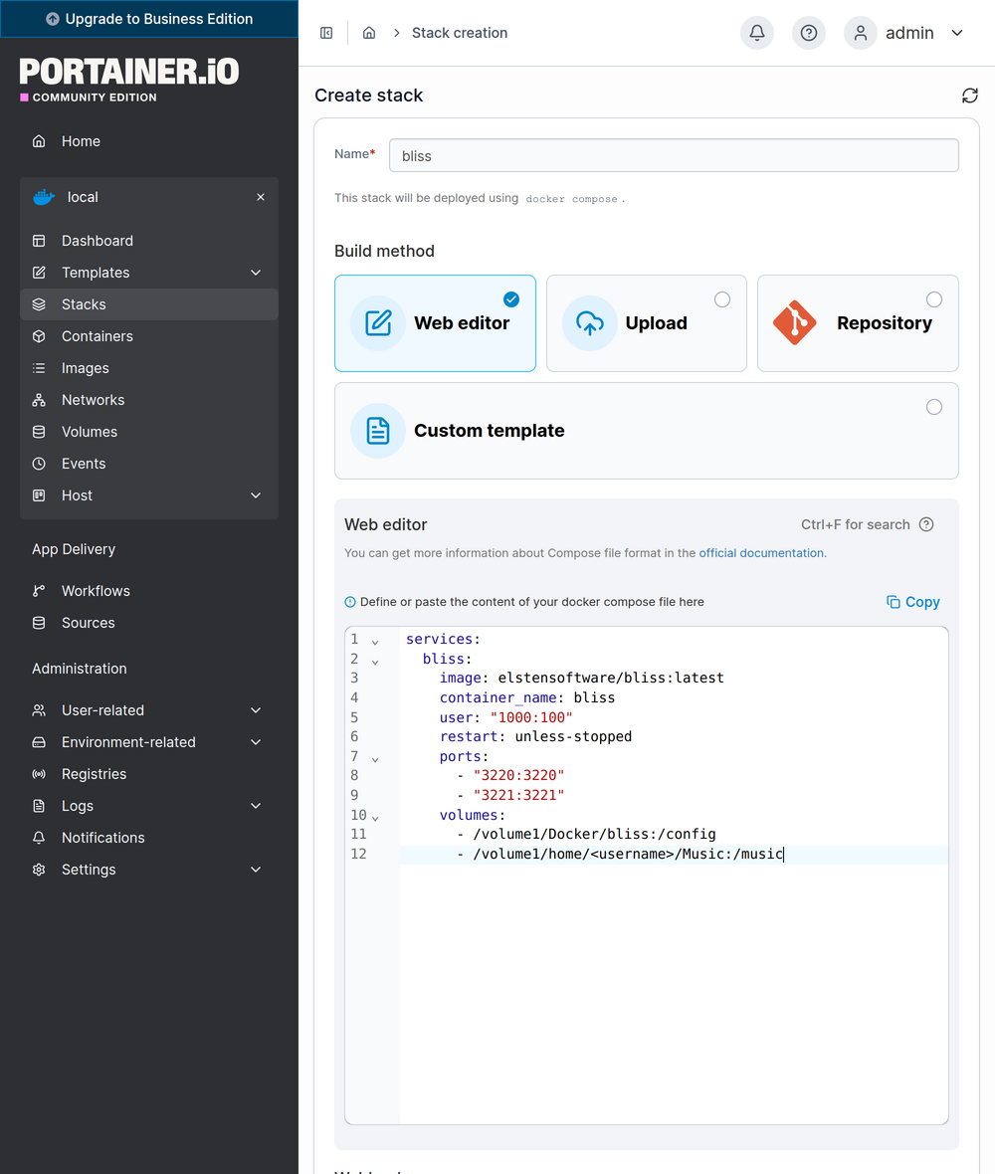Click the Repository git icon
995x1174 pixels.
coord(794,323)
